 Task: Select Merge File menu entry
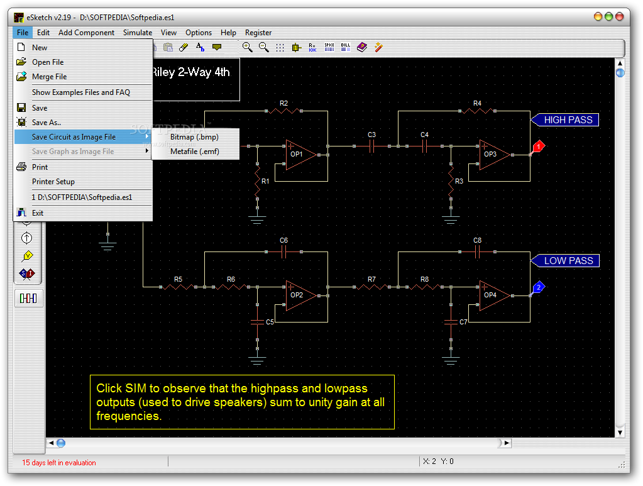[83, 77]
